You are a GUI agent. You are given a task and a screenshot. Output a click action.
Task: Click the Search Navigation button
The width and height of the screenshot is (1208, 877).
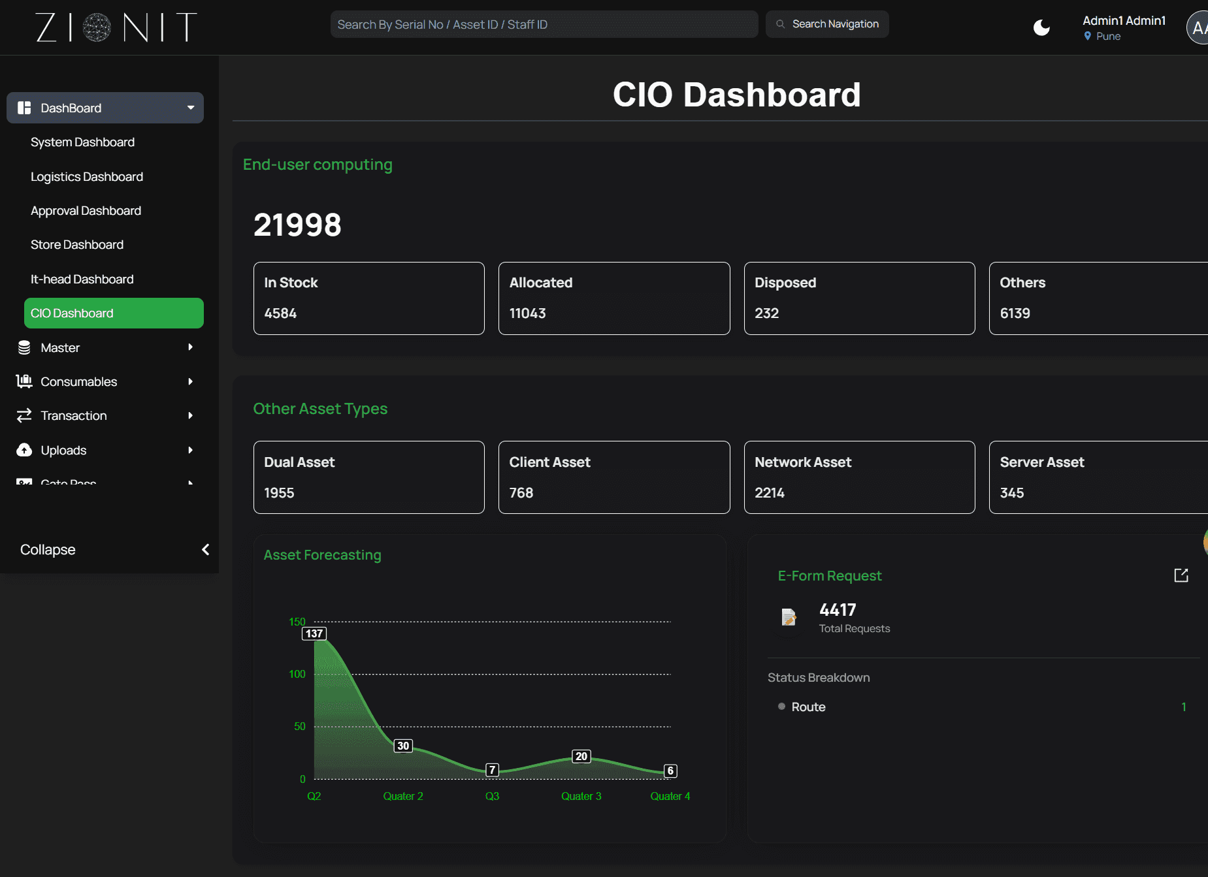coord(827,24)
